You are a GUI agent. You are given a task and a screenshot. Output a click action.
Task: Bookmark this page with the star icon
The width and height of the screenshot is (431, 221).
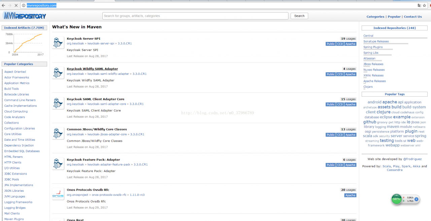pyautogui.click(x=425, y=5)
